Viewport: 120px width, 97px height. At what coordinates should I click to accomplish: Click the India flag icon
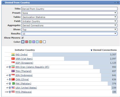click(13, 54)
